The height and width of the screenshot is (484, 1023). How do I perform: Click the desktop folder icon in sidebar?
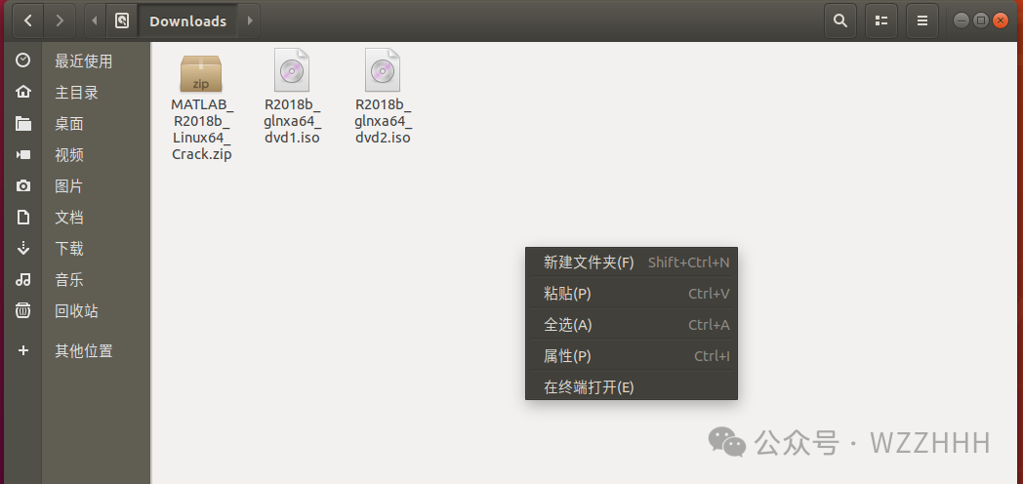[22, 123]
